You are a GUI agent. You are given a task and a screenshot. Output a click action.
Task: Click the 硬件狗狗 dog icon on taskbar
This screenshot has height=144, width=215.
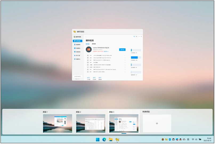(117, 139)
